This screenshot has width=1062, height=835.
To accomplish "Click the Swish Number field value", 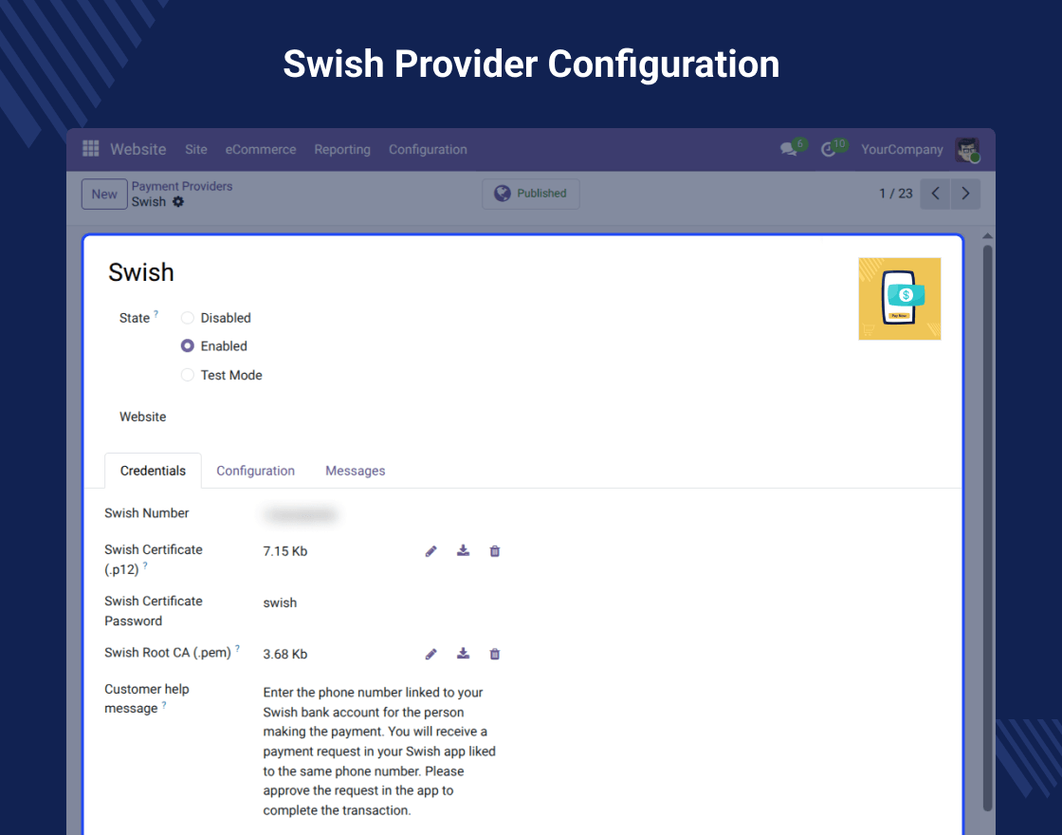I will [x=300, y=514].
